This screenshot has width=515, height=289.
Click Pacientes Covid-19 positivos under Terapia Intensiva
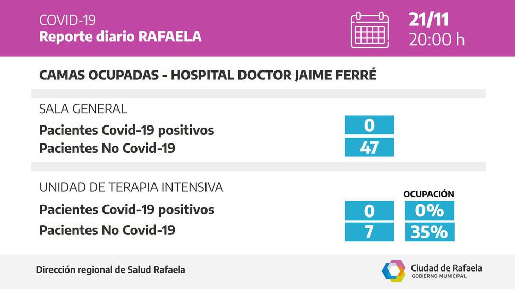tap(127, 210)
